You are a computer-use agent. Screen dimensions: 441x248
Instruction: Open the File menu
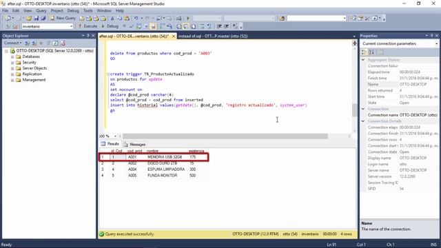(5, 10)
